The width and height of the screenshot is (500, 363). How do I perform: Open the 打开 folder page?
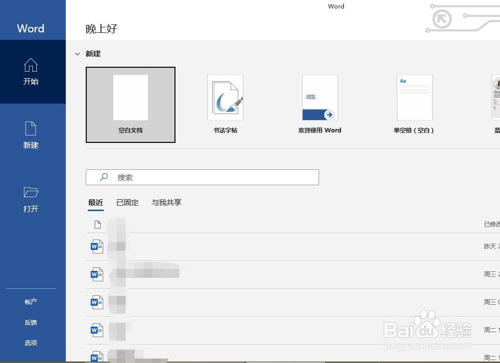point(31,200)
